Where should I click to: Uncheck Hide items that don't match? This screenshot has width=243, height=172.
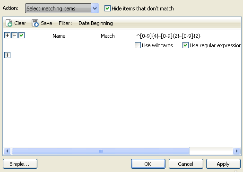(107, 9)
